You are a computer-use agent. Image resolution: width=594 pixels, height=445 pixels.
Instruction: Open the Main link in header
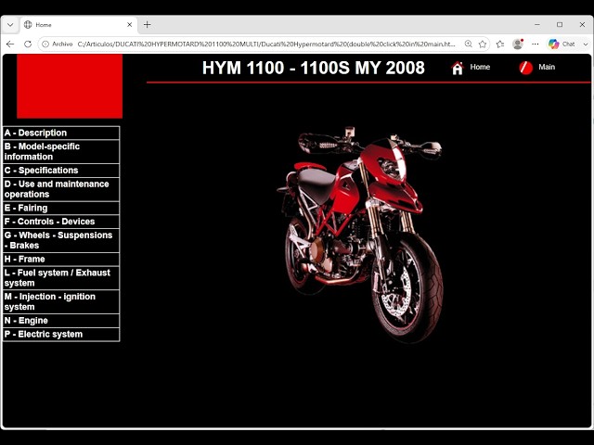point(547,67)
